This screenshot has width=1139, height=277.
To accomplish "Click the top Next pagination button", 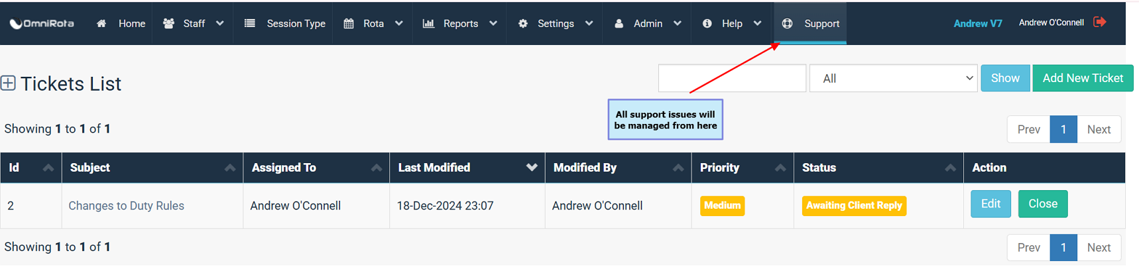I will [1099, 130].
